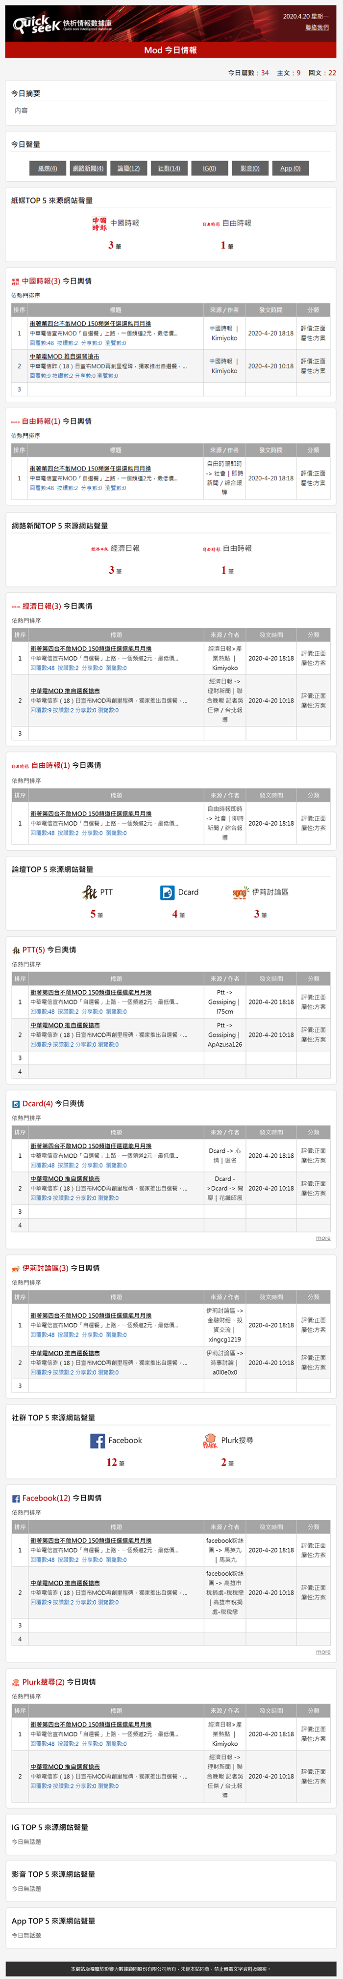Click the App TOP 5 來源網站聲量 heading
The image size is (343, 1979).
(x=53, y=1921)
